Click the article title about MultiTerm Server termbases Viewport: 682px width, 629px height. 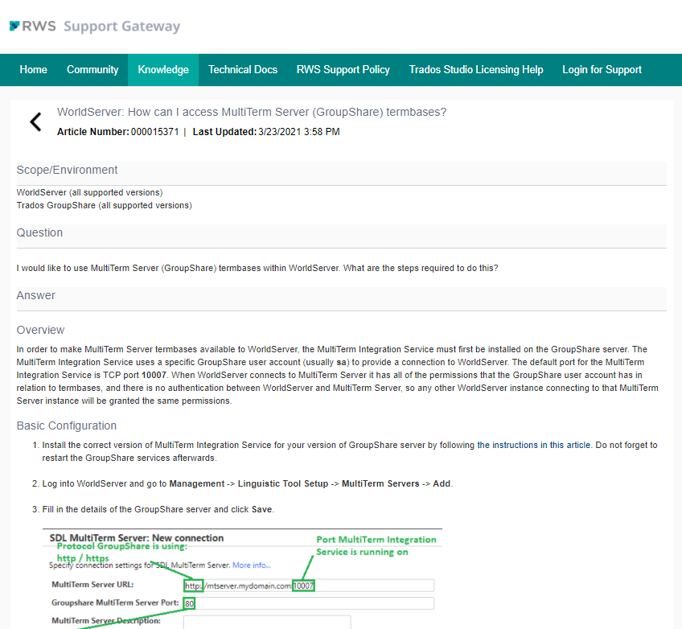252,113
